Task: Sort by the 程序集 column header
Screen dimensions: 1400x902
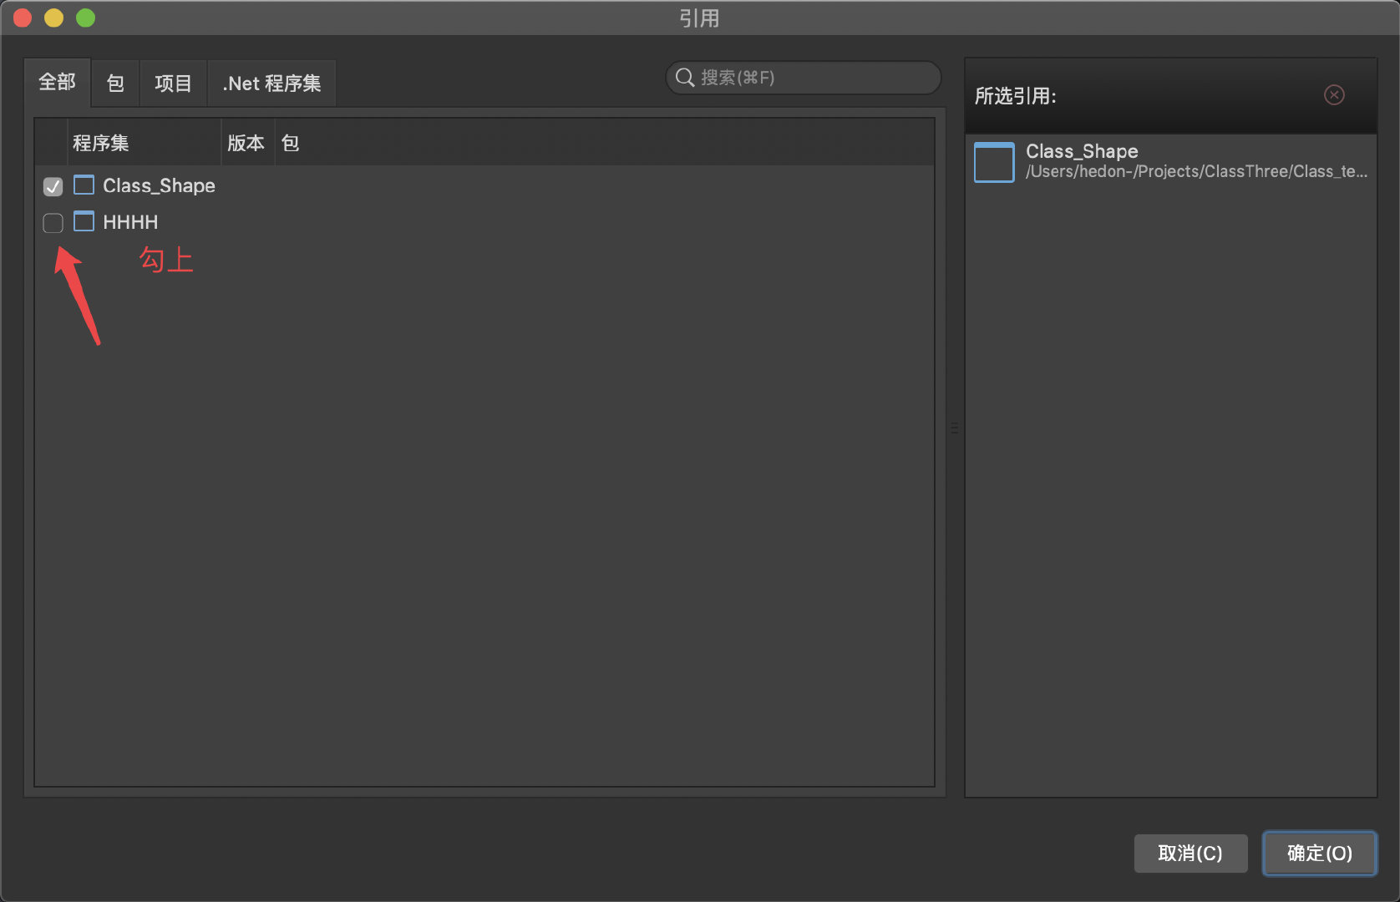Action: click(143, 143)
